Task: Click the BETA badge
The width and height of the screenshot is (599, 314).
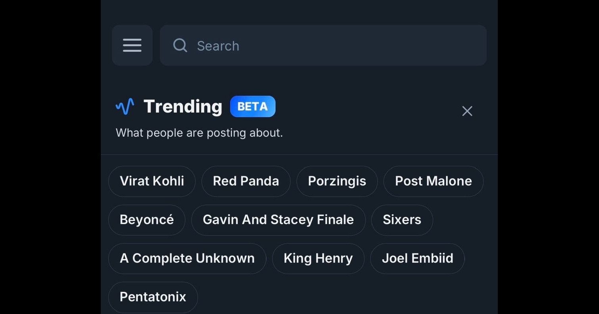Action: click(252, 107)
